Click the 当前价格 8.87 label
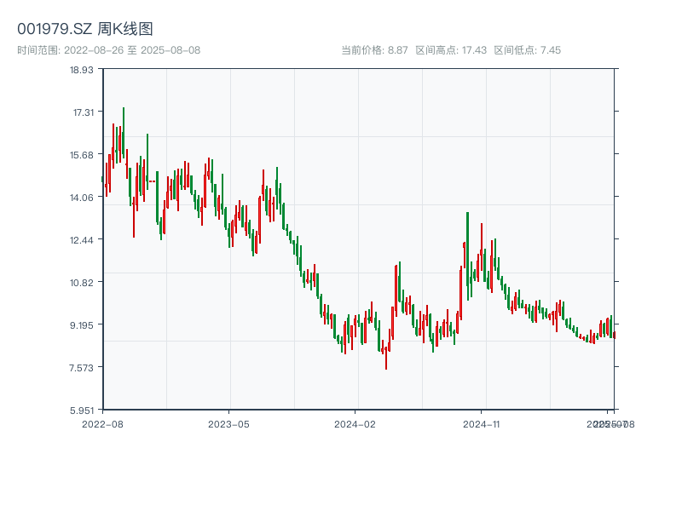The width and height of the screenshot is (682, 511). point(374,50)
